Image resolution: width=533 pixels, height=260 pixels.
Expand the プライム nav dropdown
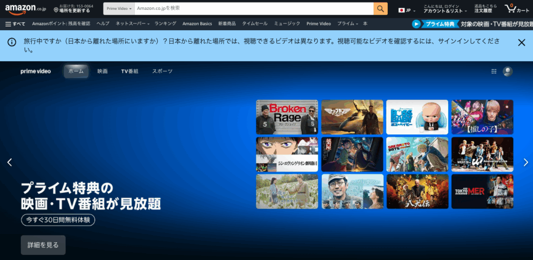click(347, 24)
